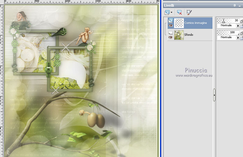Click the Cornice immagine layer thumbnail
Screen dimensions: 243x157
[179, 23]
